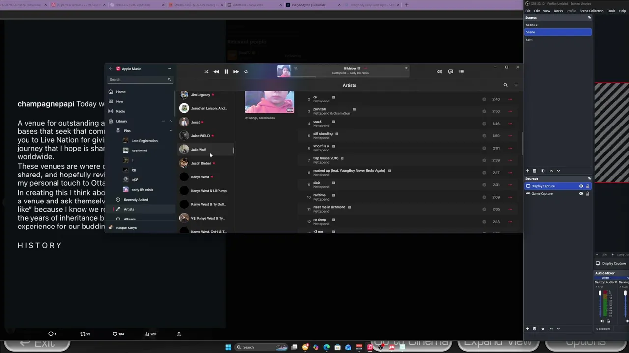Skip to the next track
629x353 pixels.
(x=236, y=72)
